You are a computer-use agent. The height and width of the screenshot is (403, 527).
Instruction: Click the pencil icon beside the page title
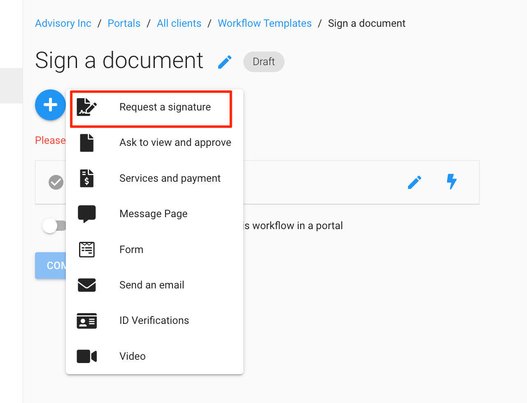coord(225,62)
